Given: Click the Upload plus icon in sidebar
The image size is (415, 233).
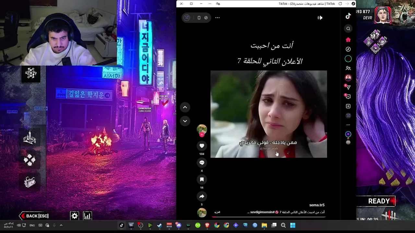Looking at the screenshot, I should click(348, 106).
